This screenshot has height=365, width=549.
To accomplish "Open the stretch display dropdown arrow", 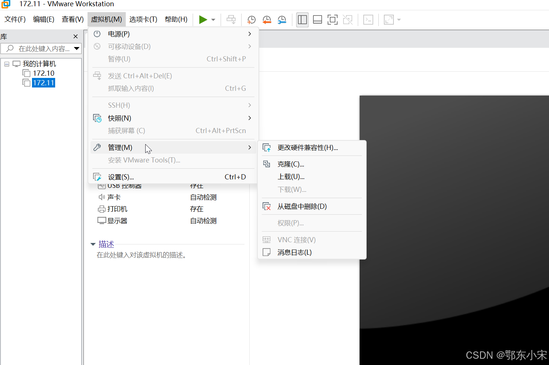I will [399, 20].
